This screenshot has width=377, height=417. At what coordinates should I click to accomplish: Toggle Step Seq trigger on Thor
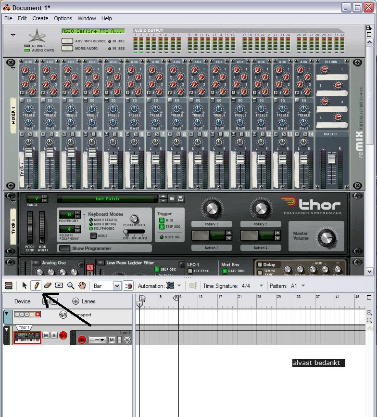pos(162,226)
